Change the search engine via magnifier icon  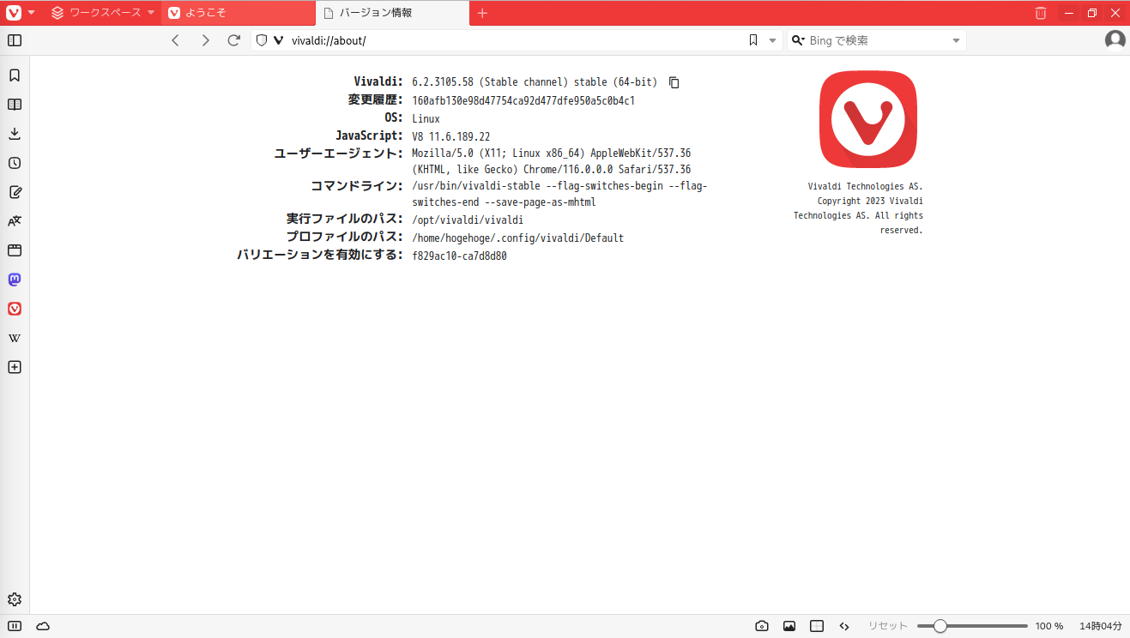797,40
